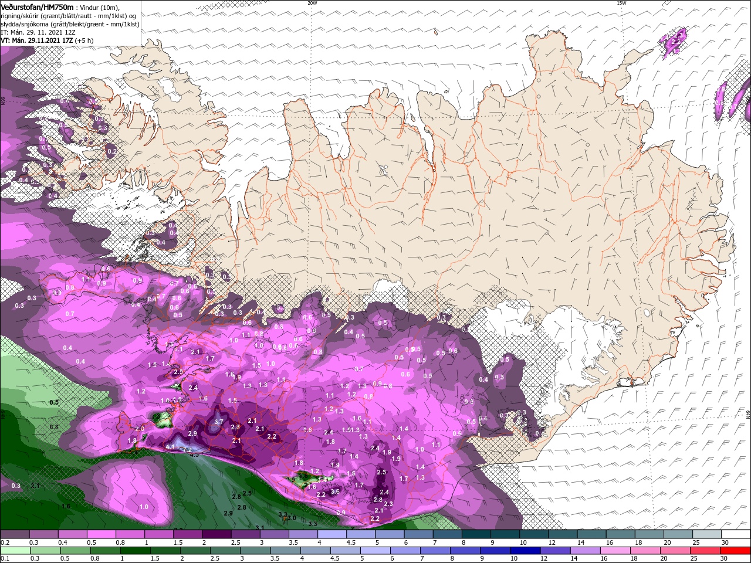Click the Veðurstofan/HM750m map title
Screen dimensions: 751x563
[x=38, y=6]
